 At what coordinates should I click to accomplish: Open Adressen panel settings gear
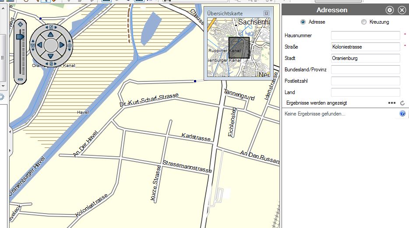click(389, 10)
